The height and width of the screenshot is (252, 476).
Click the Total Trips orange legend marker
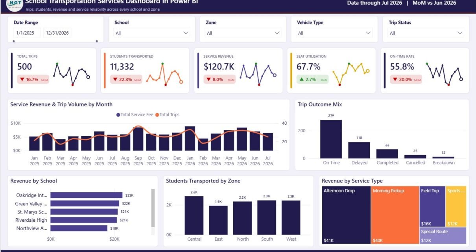[x=157, y=115]
